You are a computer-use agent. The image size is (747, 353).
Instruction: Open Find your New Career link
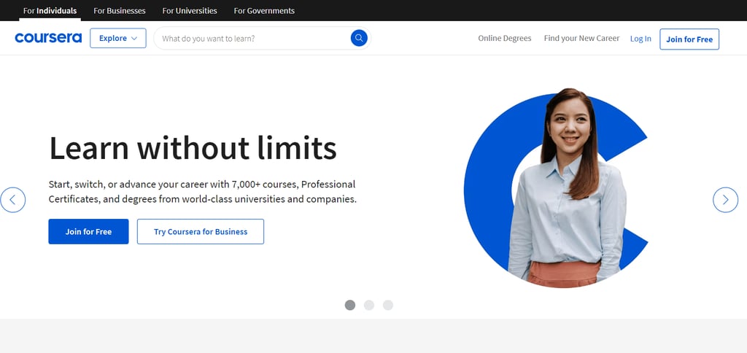click(x=581, y=38)
